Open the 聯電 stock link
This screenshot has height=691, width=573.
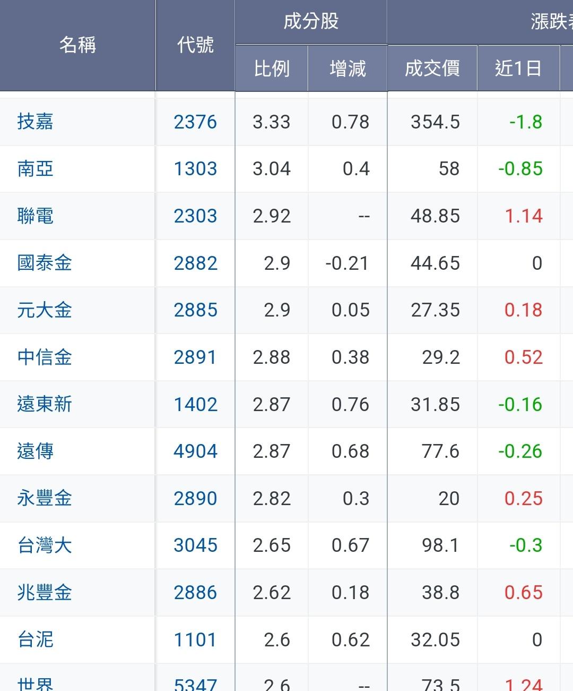[x=35, y=216]
